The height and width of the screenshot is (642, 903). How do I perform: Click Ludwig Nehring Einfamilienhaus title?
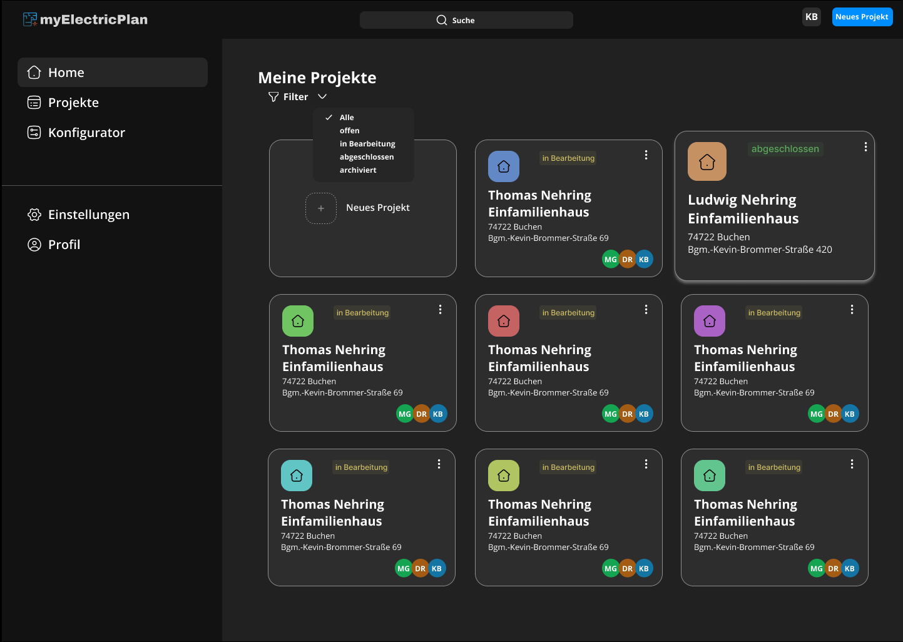tap(743, 209)
